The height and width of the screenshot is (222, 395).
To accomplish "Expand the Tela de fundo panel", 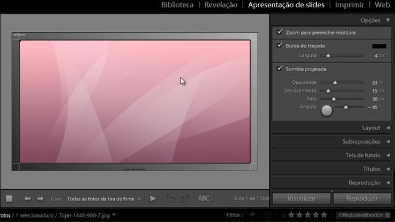I will (388, 155).
